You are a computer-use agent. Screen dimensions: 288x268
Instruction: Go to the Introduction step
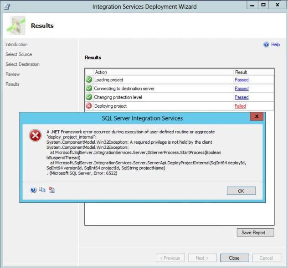pos(16,44)
